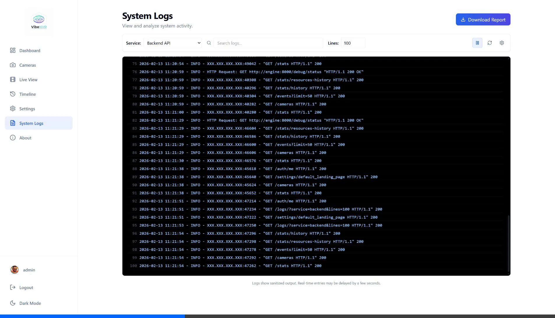555x318 pixels.
Task: Refresh the logs with the reload icon
Action: click(490, 43)
